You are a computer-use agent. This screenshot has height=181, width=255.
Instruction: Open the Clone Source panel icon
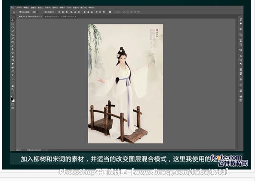[x=241, y=50]
